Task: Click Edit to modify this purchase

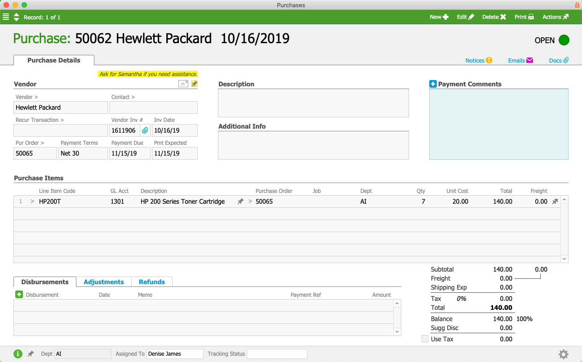Action: (x=465, y=17)
